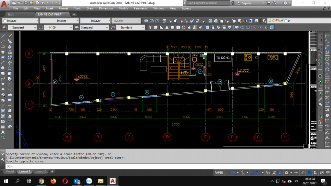Open the color control ByLayer dropdown
The height and width of the screenshot is (186, 331).
[x=20, y=21]
